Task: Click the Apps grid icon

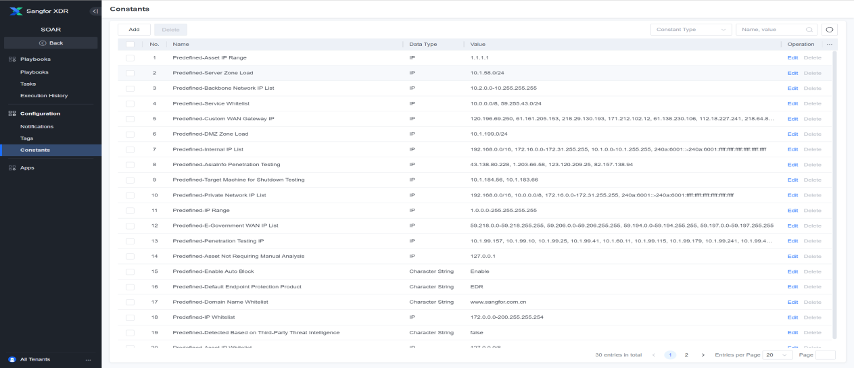Action: [x=12, y=167]
